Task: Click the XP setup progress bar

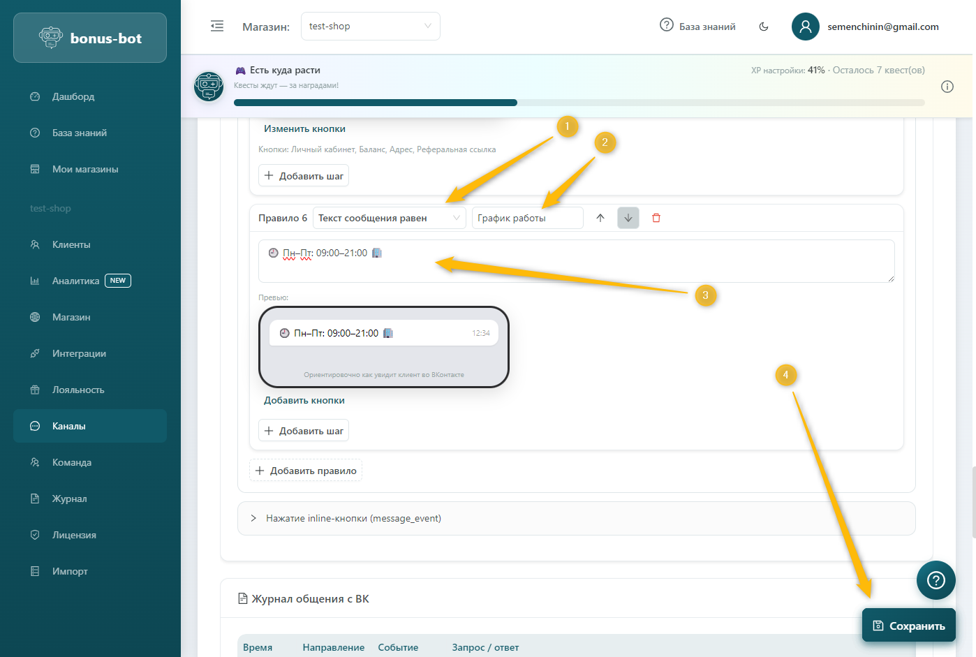Action: pos(579,103)
